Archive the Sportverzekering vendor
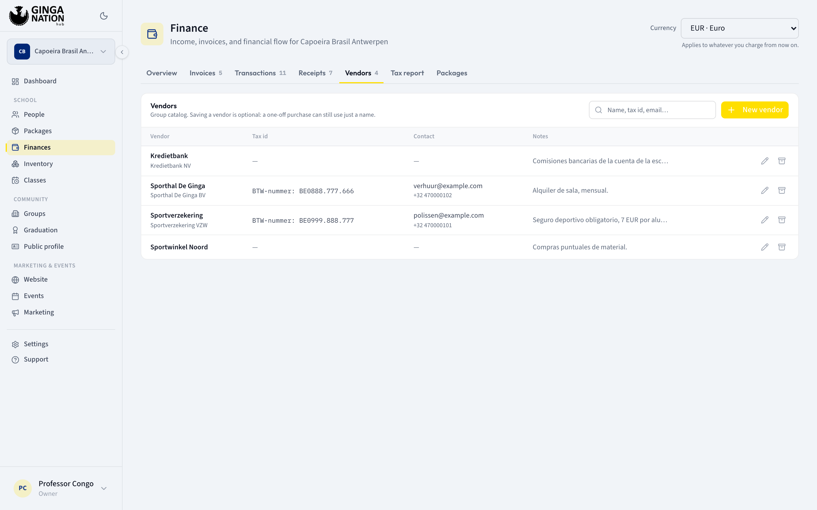Viewport: 817px width, 510px height. pyautogui.click(x=782, y=220)
